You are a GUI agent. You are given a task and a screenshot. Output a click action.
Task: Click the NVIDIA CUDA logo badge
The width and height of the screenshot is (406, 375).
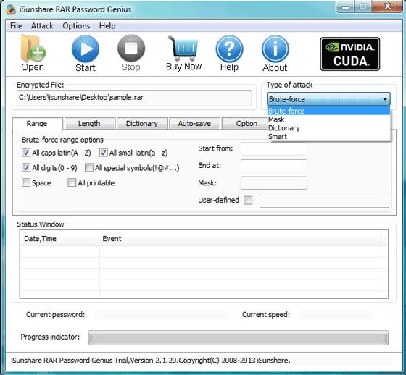[349, 54]
